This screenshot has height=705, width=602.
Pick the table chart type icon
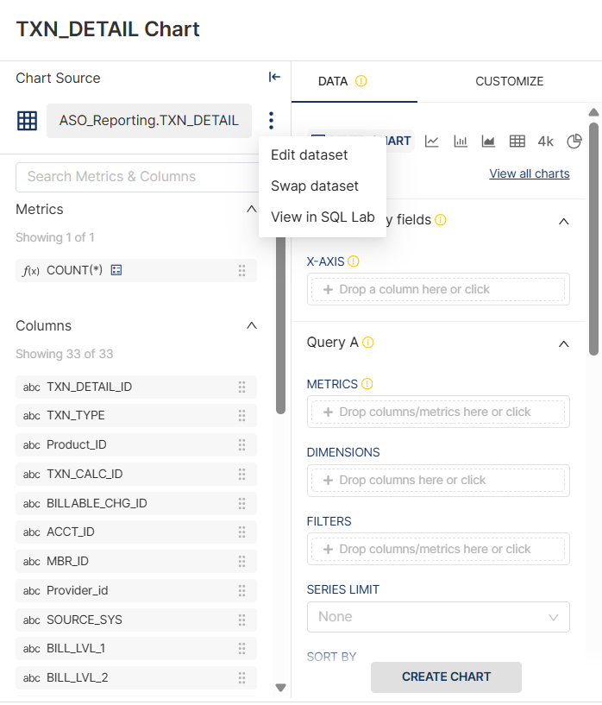(x=517, y=141)
